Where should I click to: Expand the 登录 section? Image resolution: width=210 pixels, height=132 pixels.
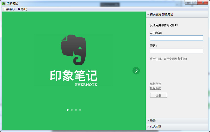[153, 120]
